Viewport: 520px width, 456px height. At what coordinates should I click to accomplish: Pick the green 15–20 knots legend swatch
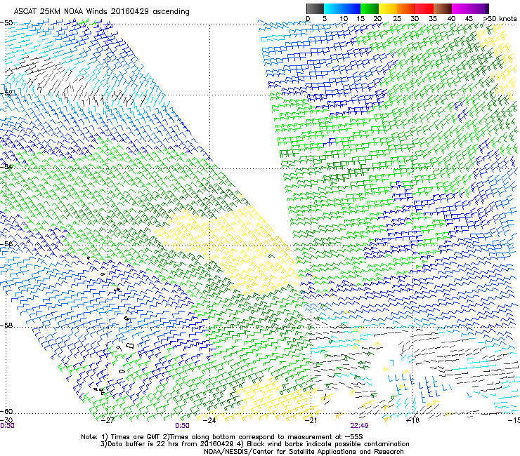[x=370, y=8]
